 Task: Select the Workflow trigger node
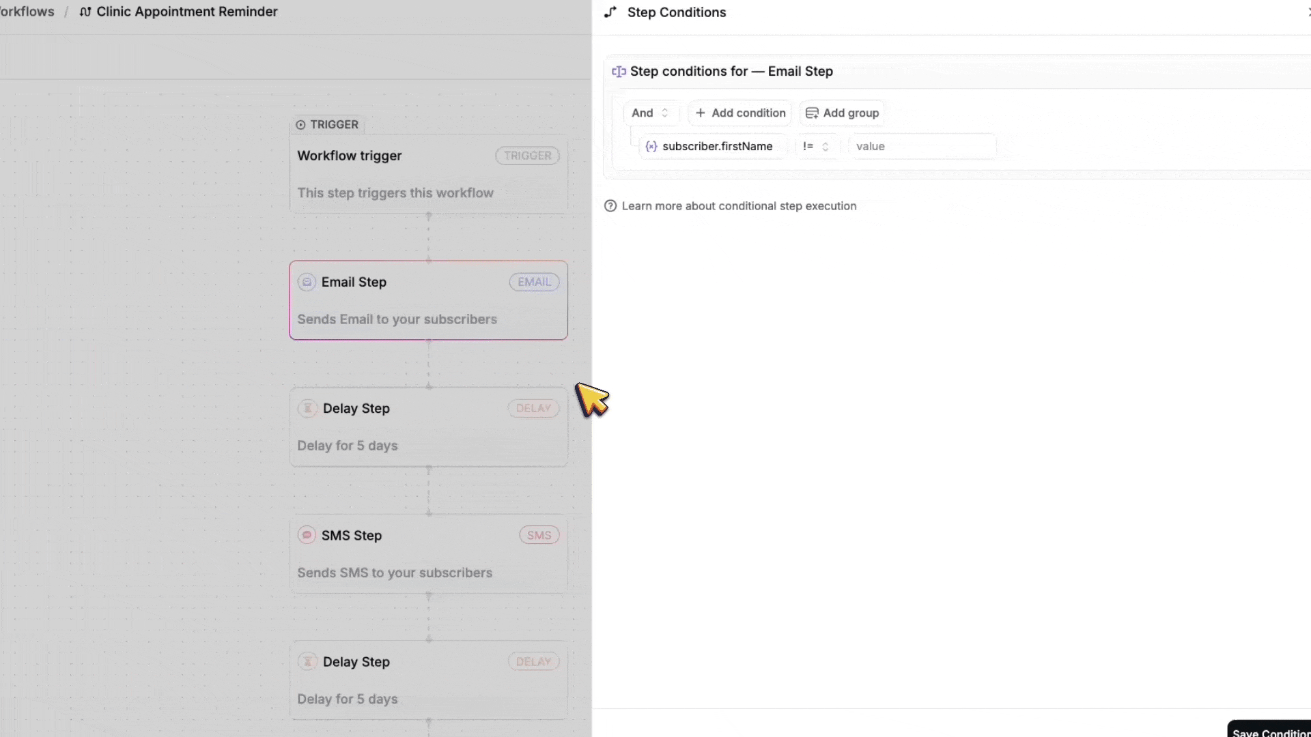428,174
